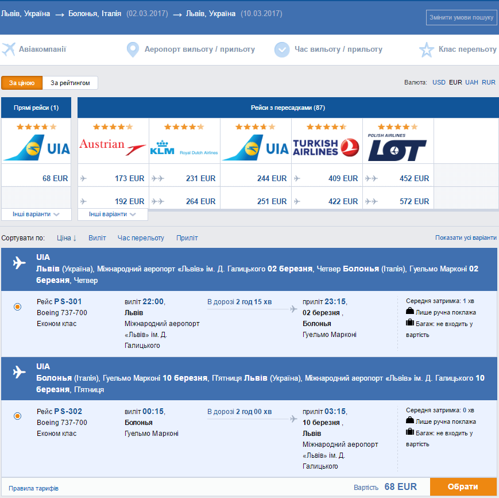
Task: Click baggage suitcase icon for flight PS-301
Action: [410, 322]
